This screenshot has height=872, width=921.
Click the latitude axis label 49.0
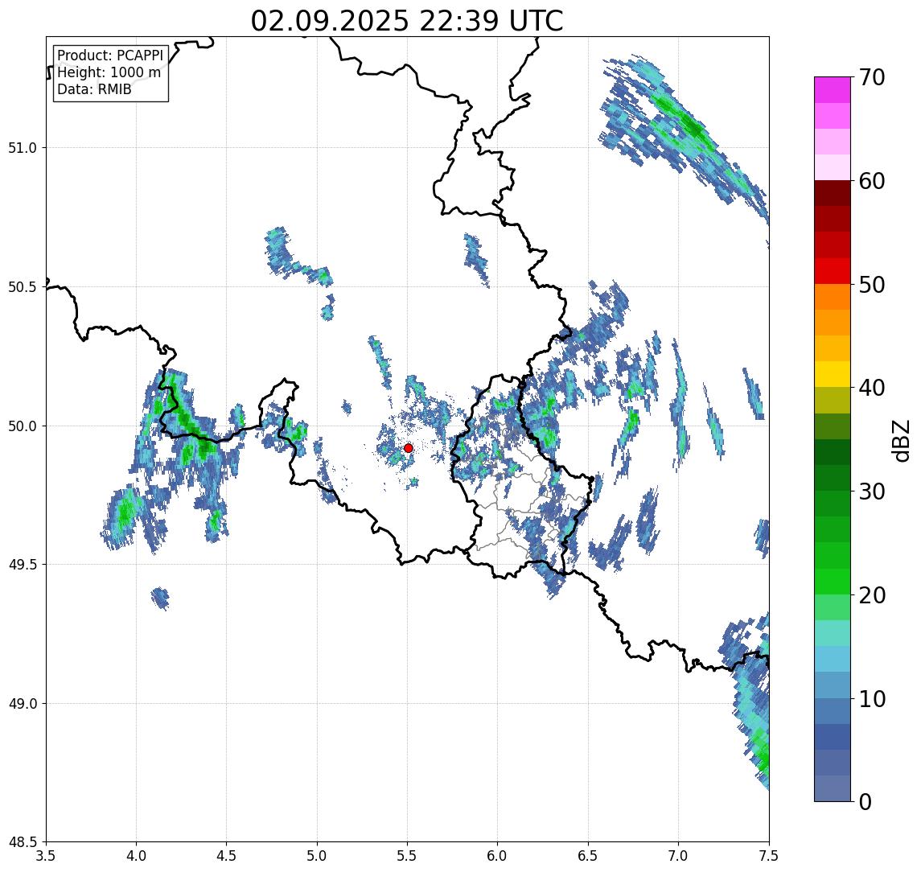(23, 703)
